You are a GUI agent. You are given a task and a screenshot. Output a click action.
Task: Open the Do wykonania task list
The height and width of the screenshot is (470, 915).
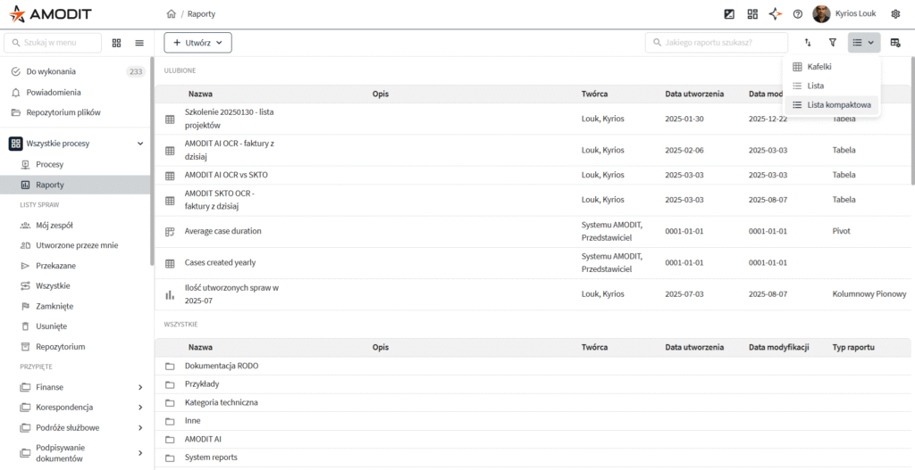tap(51, 71)
